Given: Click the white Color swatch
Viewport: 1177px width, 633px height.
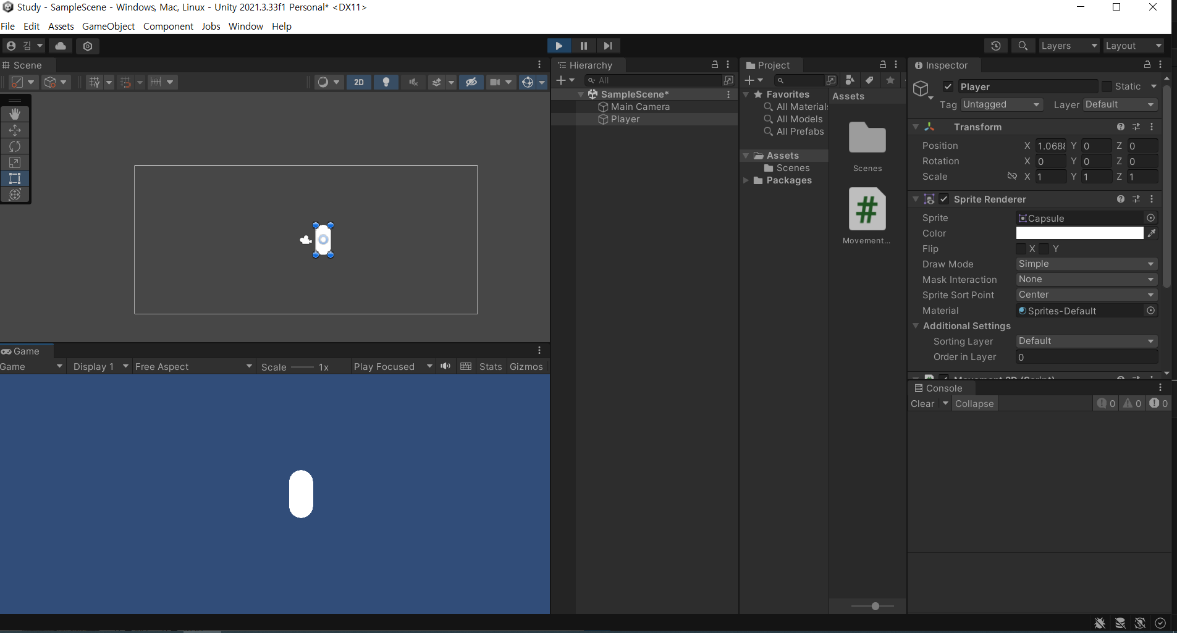Looking at the screenshot, I should 1079,233.
